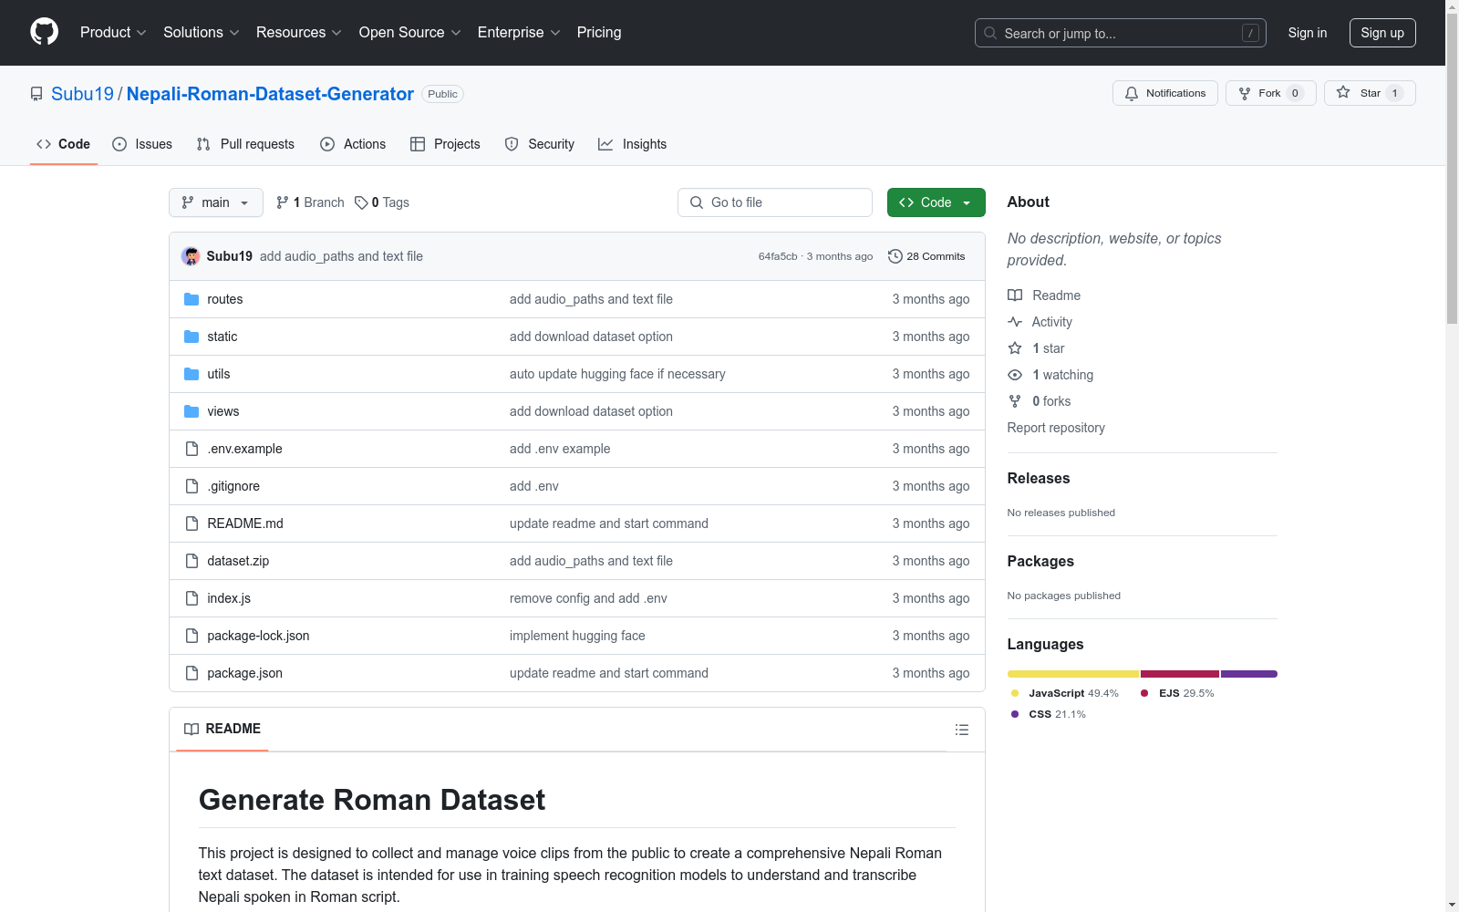Click the Search or jump to field
The width and height of the screenshot is (1459, 912).
[1121, 33]
